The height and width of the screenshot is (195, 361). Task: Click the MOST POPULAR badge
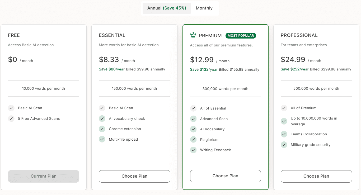(x=241, y=35)
